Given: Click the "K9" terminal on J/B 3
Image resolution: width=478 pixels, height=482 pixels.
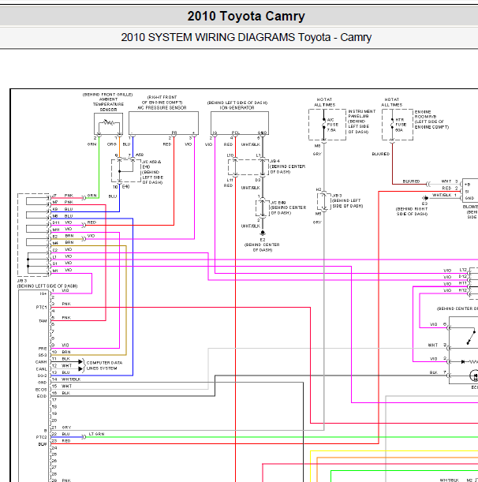Looking at the screenshot, I should tap(55, 209).
